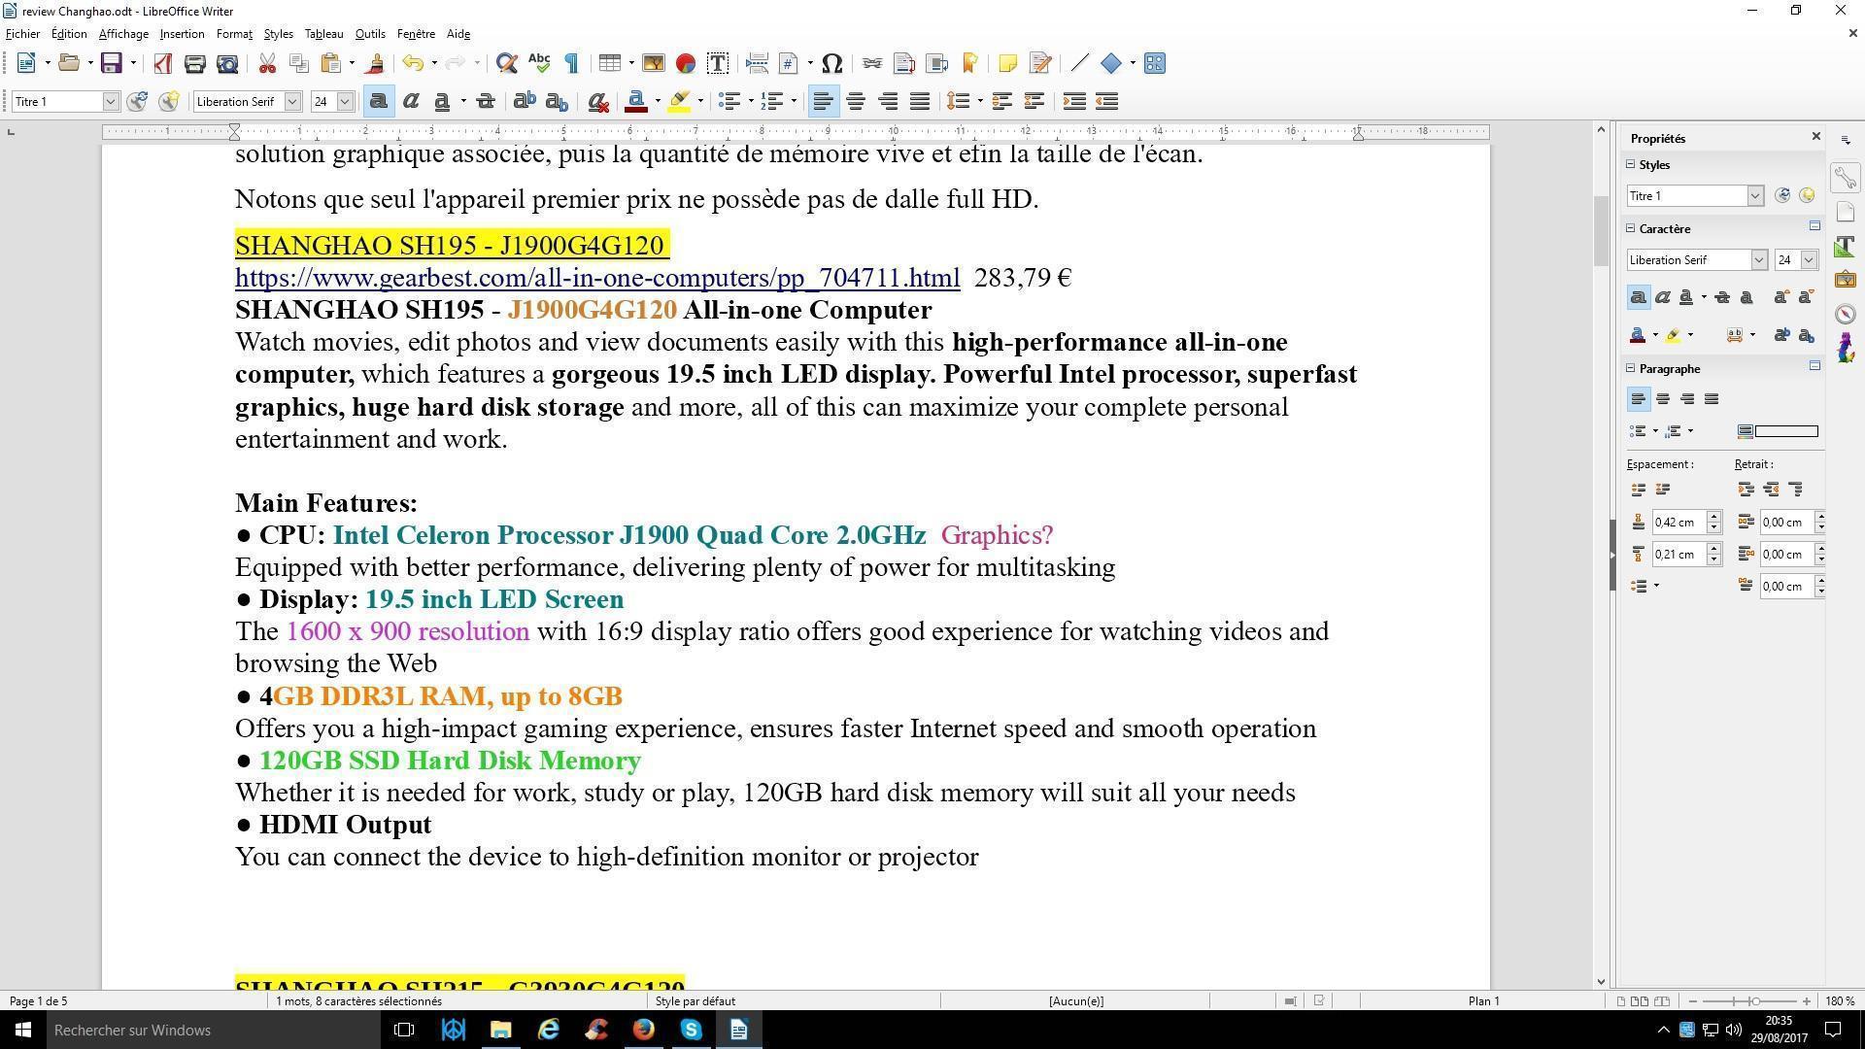The height and width of the screenshot is (1049, 1865).
Task: Export directly as PDF icon
Action: click(162, 64)
